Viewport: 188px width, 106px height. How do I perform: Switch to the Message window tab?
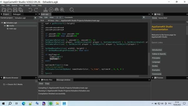pyautogui.click(x=63, y=80)
